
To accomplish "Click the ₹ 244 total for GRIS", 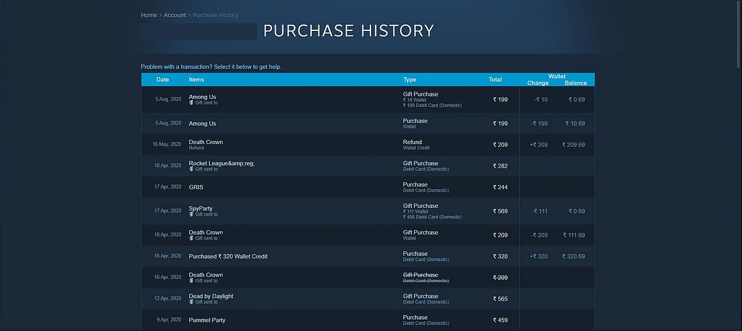I will (500, 187).
